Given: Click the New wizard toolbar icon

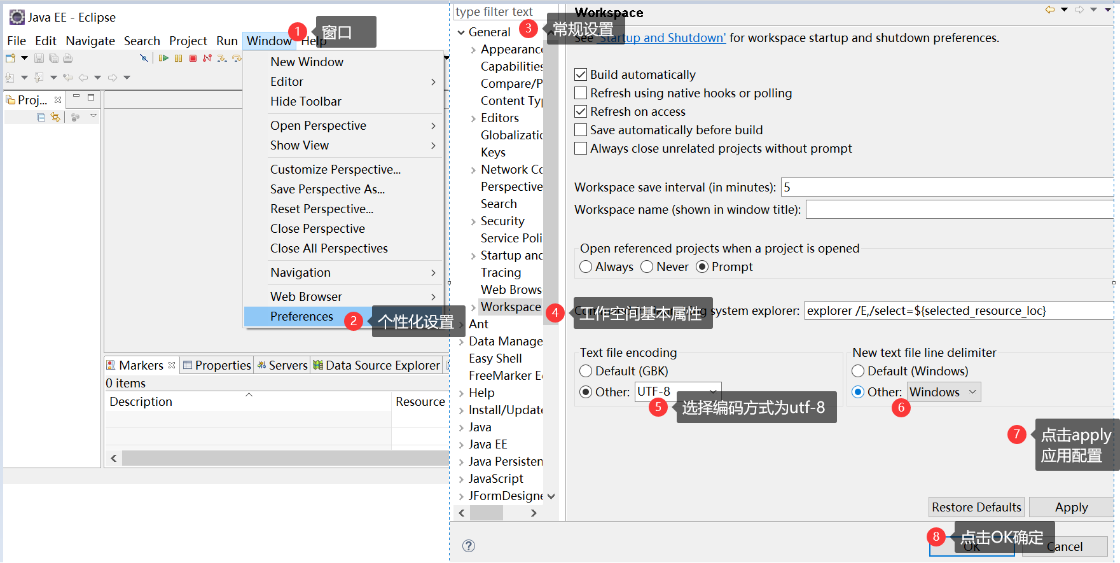Looking at the screenshot, I should coord(11,58).
